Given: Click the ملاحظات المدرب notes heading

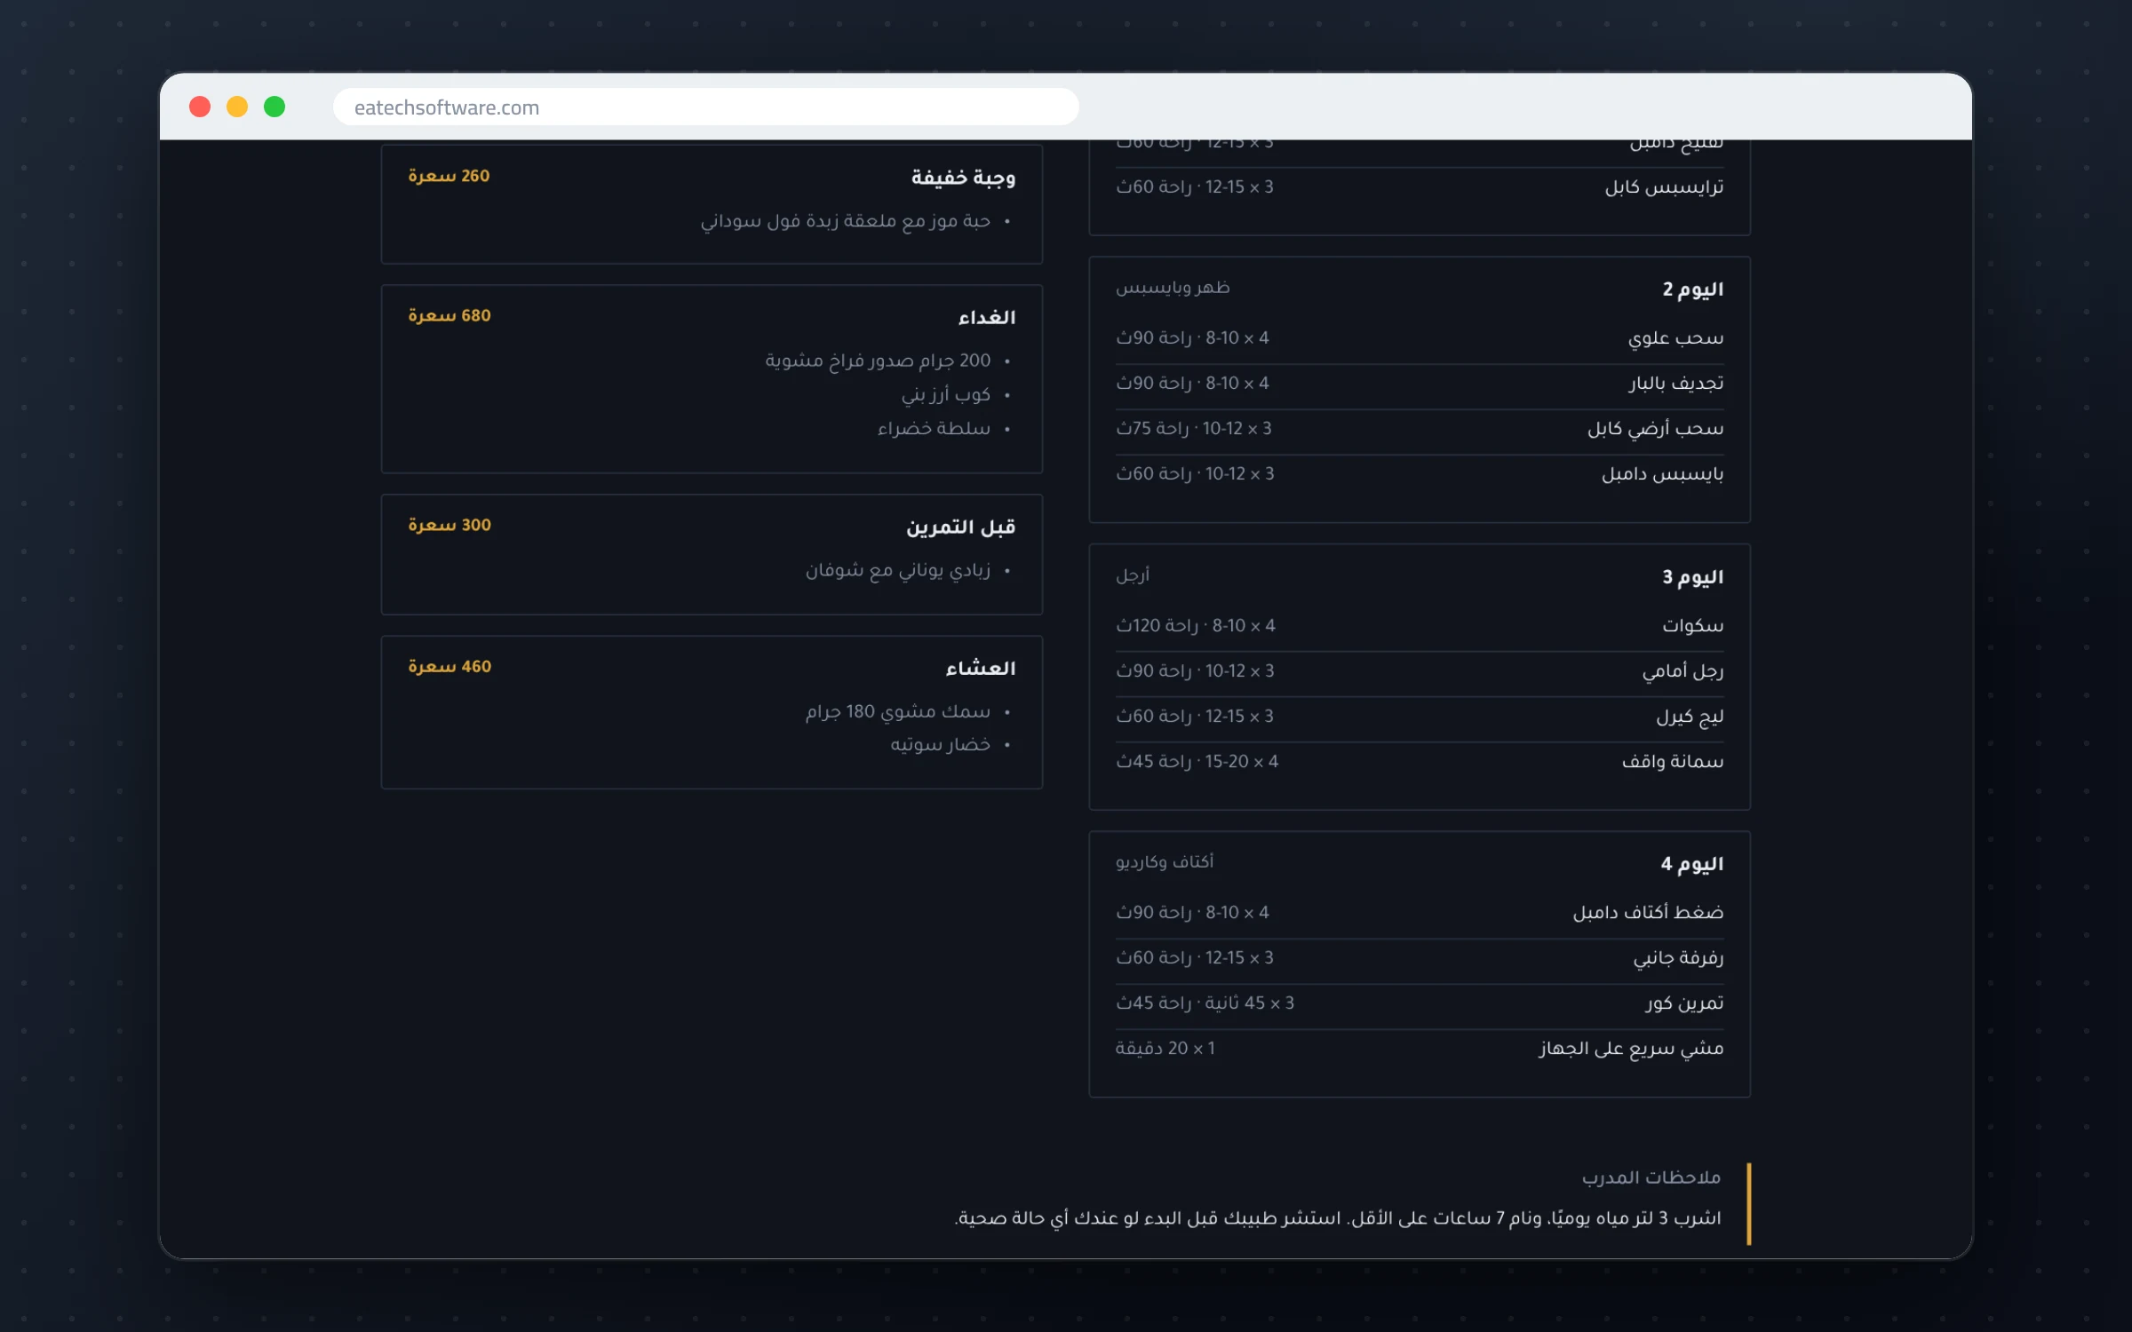Looking at the screenshot, I should [1651, 1177].
